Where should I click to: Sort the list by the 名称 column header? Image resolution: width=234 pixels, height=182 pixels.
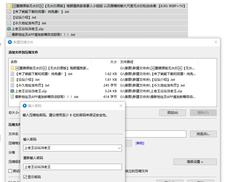[14, 62]
